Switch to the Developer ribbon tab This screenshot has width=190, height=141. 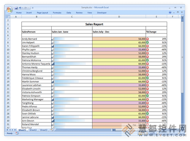(x=102, y=13)
